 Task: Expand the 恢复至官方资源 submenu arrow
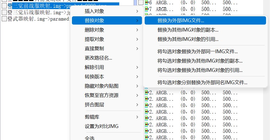[137, 95]
